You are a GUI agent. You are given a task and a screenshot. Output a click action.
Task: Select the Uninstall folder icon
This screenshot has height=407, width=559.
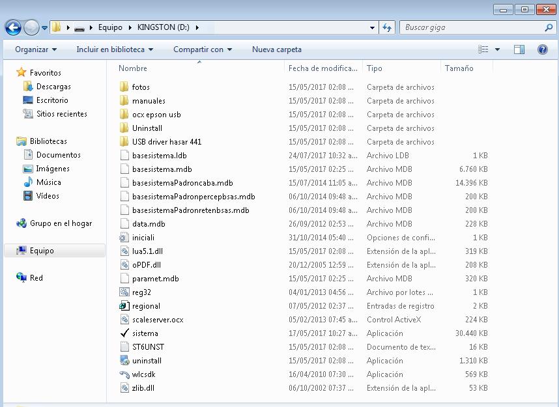pos(124,128)
